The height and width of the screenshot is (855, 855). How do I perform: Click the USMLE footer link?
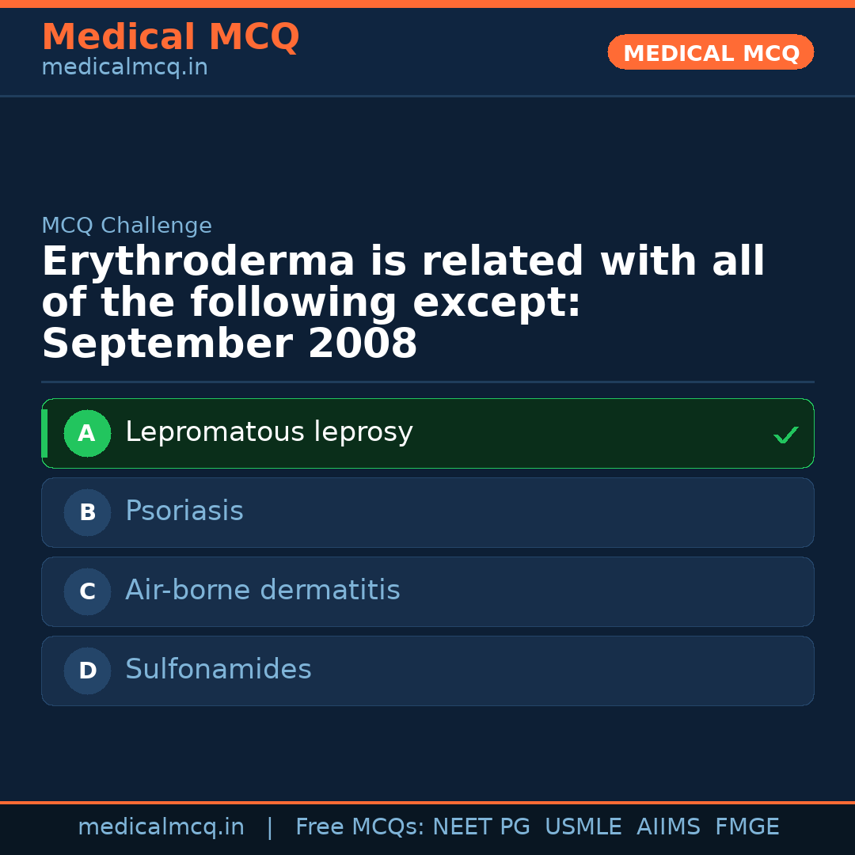point(583,826)
